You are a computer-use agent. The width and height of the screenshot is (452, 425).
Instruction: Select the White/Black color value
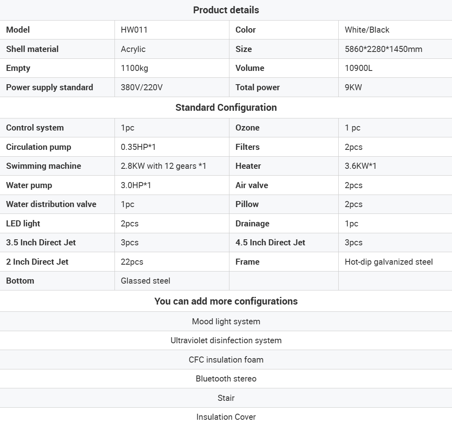coord(367,30)
